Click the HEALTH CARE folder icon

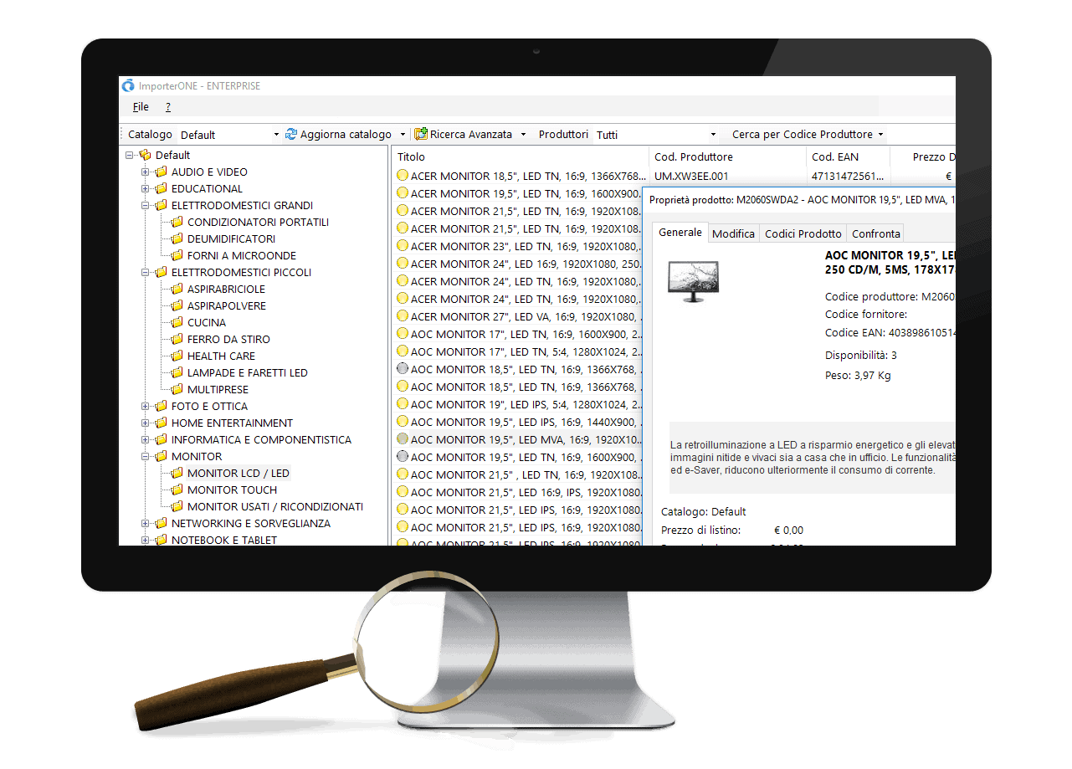177,356
